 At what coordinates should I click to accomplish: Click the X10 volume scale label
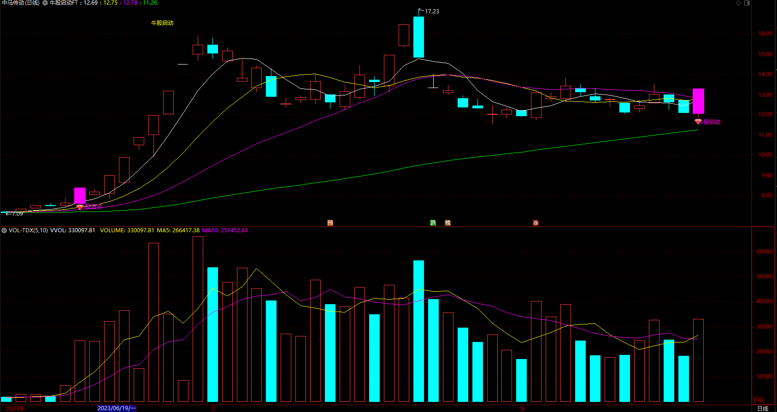point(758,400)
